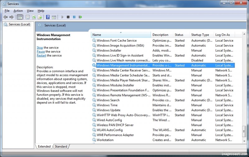
Task: Click the scrollbar up arrow
Action: [x=244, y=34]
